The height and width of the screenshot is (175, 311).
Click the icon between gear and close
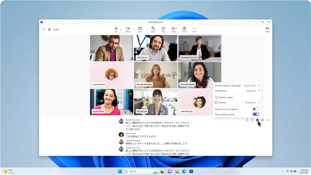263,120
